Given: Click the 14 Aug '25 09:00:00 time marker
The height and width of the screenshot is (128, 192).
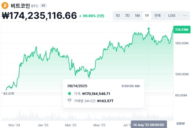Looking at the screenshot, I should pyautogui.click(x=148, y=124).
